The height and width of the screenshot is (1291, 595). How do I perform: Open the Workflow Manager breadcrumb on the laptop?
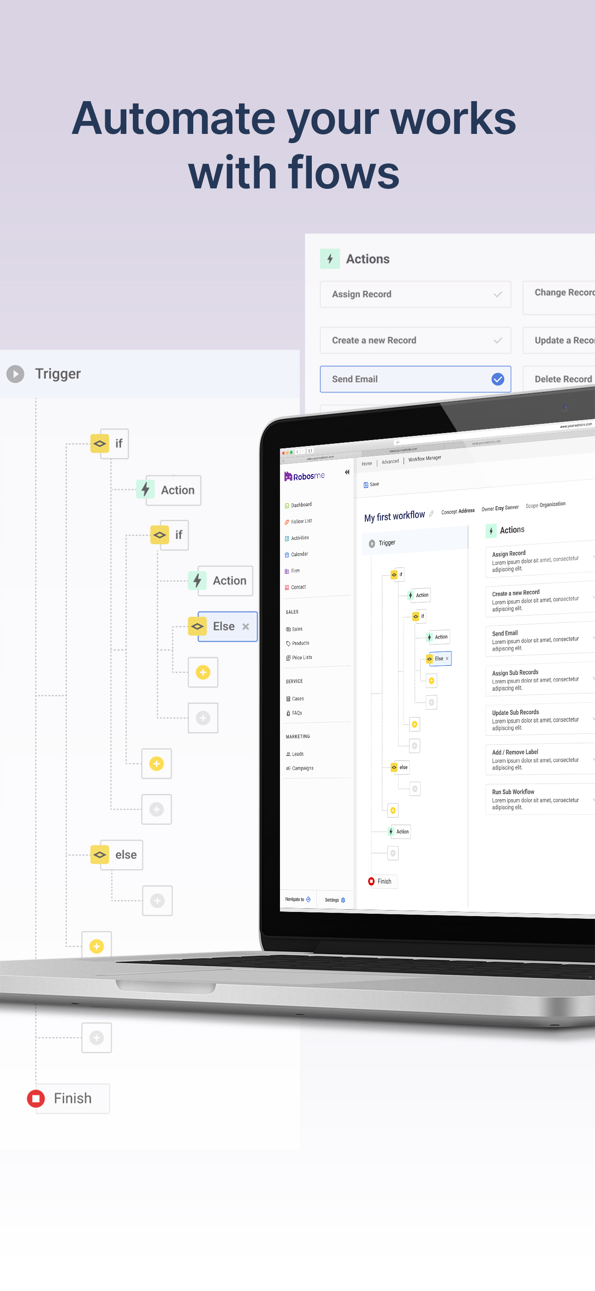[x=425, y=458]
